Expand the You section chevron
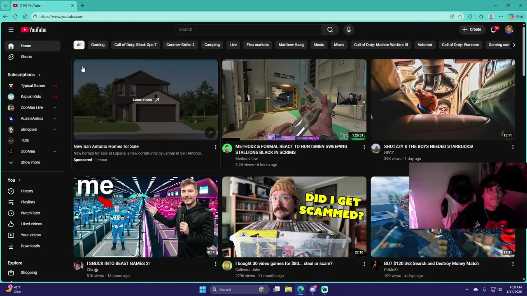Screen dimensions: 527x296 pyautogui.click(x=19, y=180)
